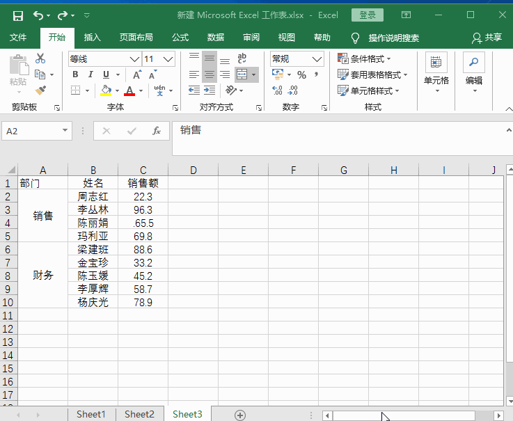Open the 文件 (File) tab
Viewport: 513px width, 421px height.
coord(18,38)
